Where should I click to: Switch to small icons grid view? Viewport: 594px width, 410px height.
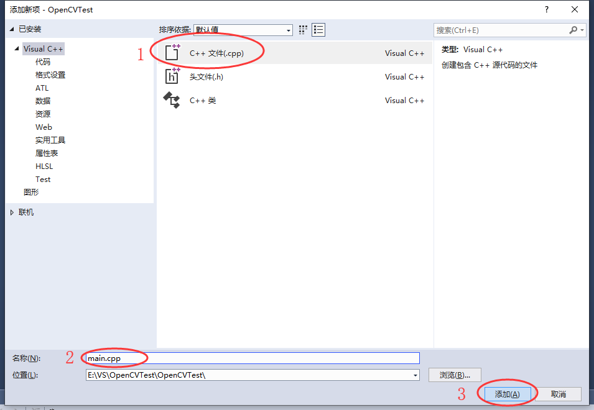click(303, 30)
